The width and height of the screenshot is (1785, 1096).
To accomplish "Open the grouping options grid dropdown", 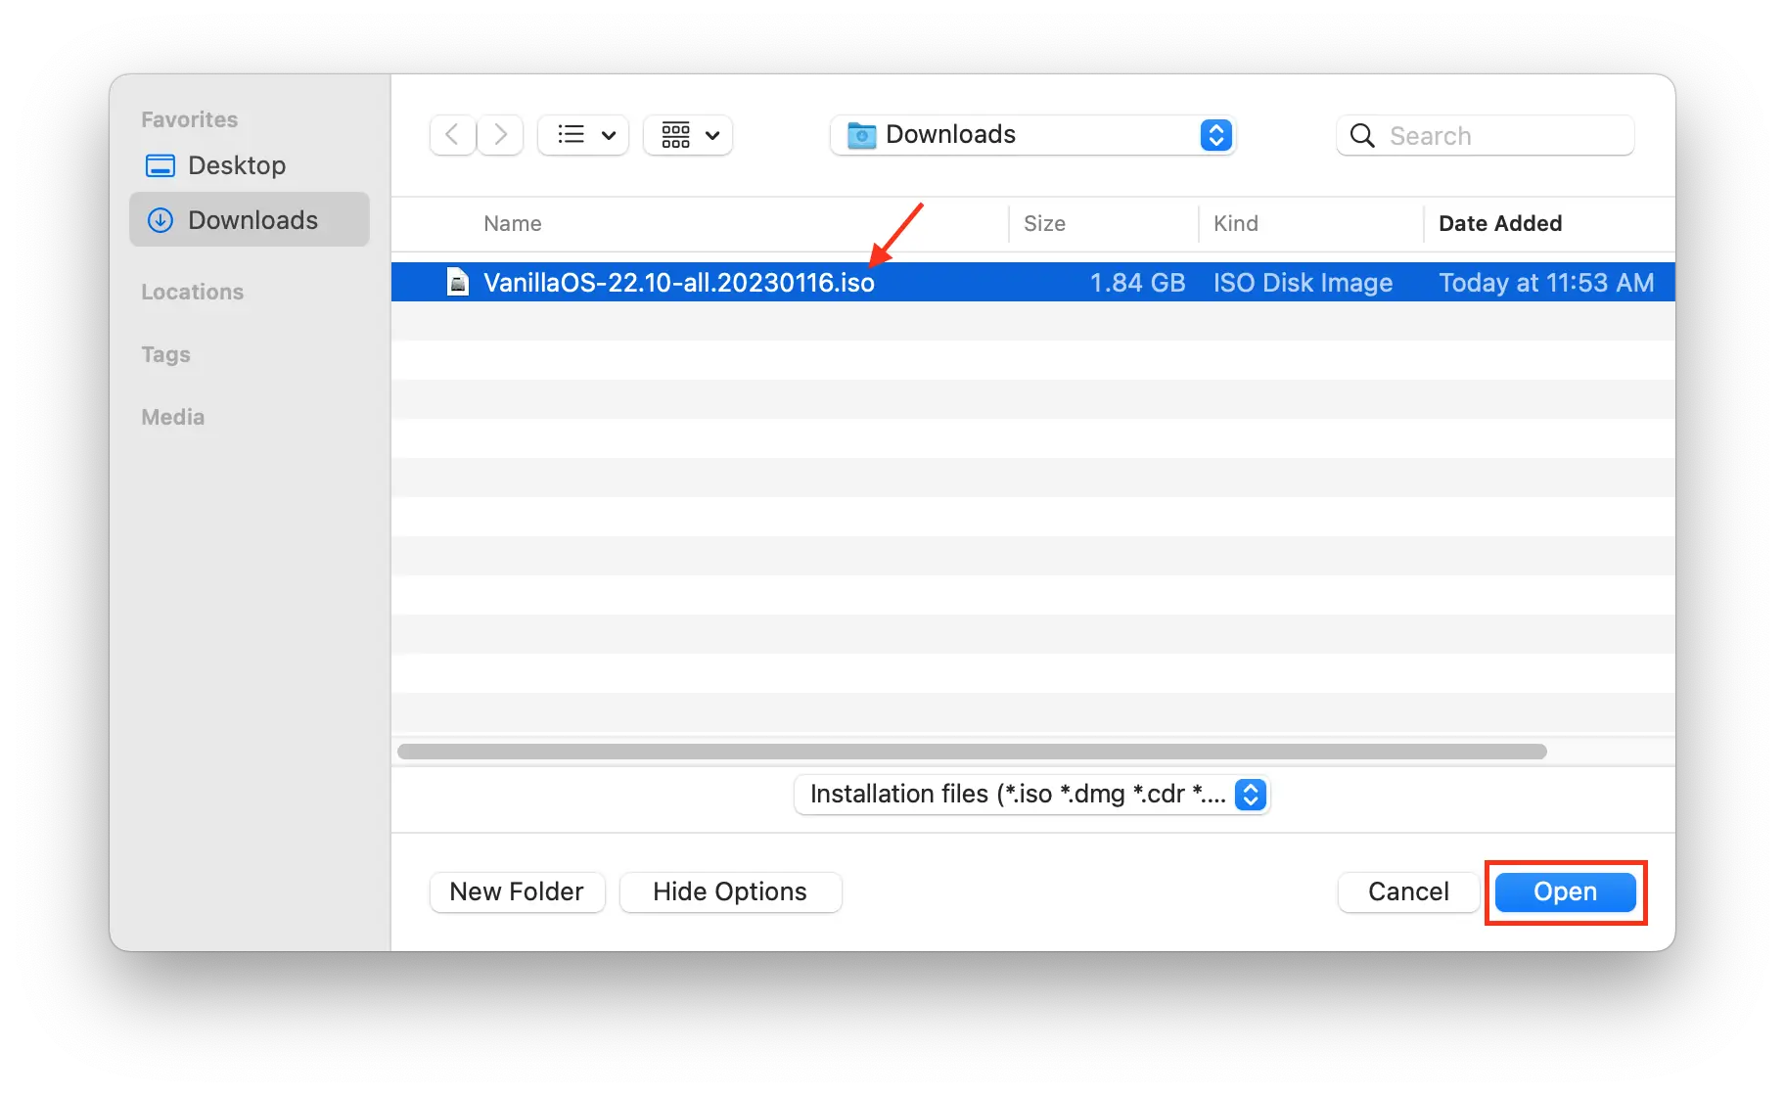I will (x=688, y=135).
